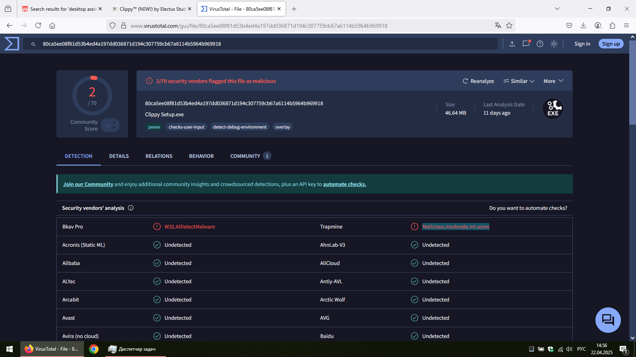Click the Firefox reload page icon

tap(38, 25)
